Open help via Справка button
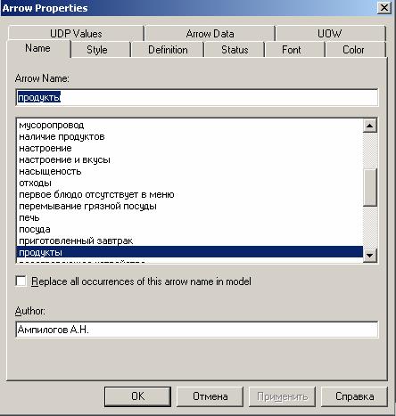 (x=354, y=396)
